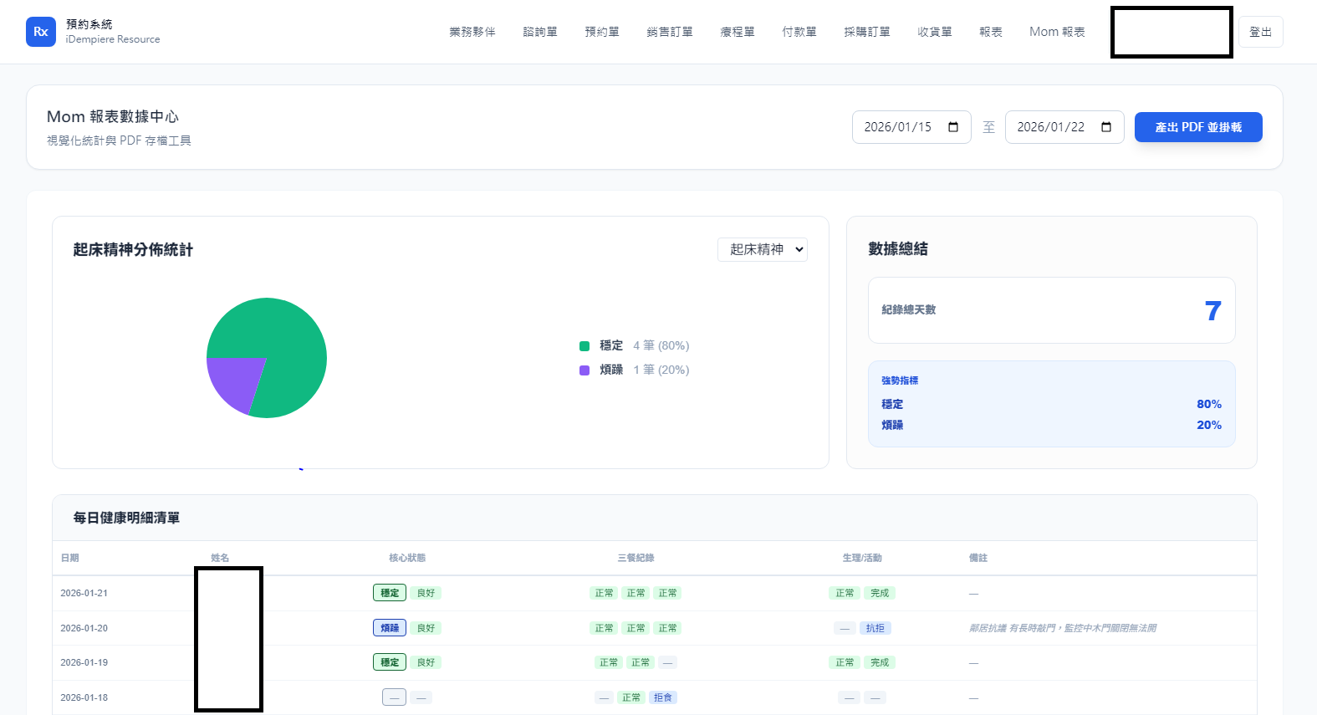
Task: Click the 煩躁 badge in 2026-01-20 row
Action: tap(390, 628)
